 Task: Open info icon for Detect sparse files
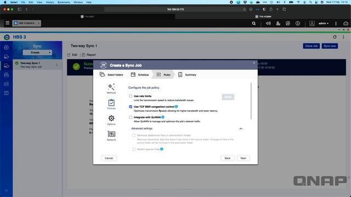(x=162, y=149)
